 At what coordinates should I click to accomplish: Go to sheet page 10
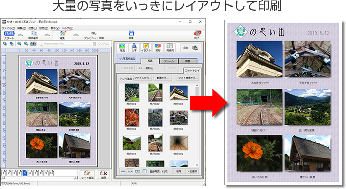(x=51, y=173)
